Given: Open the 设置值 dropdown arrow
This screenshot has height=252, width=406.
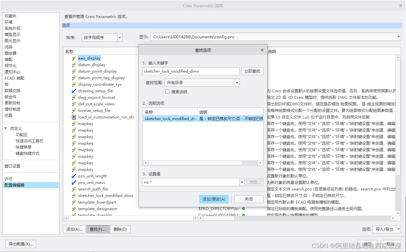Looking at the screenshot, I should click(242, 182).
